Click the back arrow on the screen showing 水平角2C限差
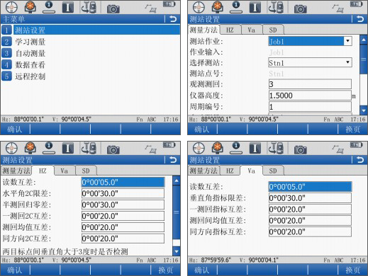Viewport: 368px width, 276px height. [173, 160]
